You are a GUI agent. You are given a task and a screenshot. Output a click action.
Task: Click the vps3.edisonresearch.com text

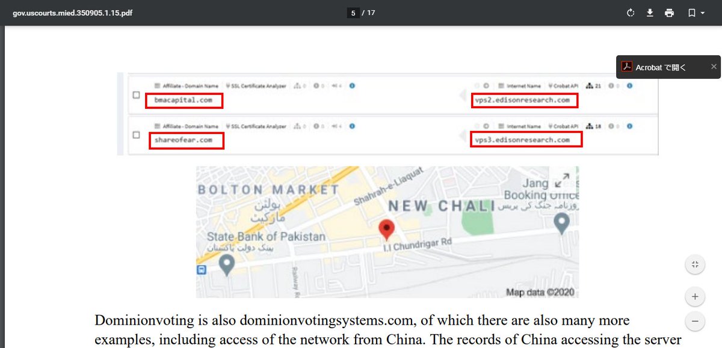(522, 140)
